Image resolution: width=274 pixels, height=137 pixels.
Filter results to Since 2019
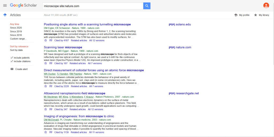click(x=16, y=32)
